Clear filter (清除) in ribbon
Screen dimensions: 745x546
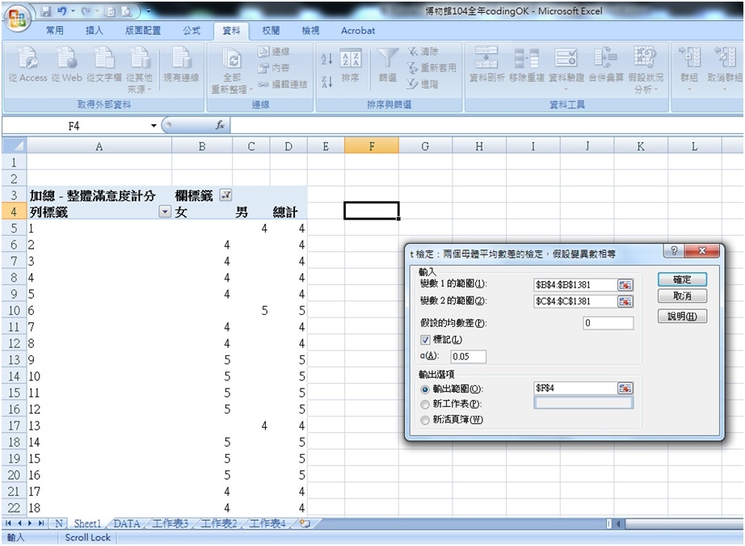pyautogui.click(x=423, y=51)
